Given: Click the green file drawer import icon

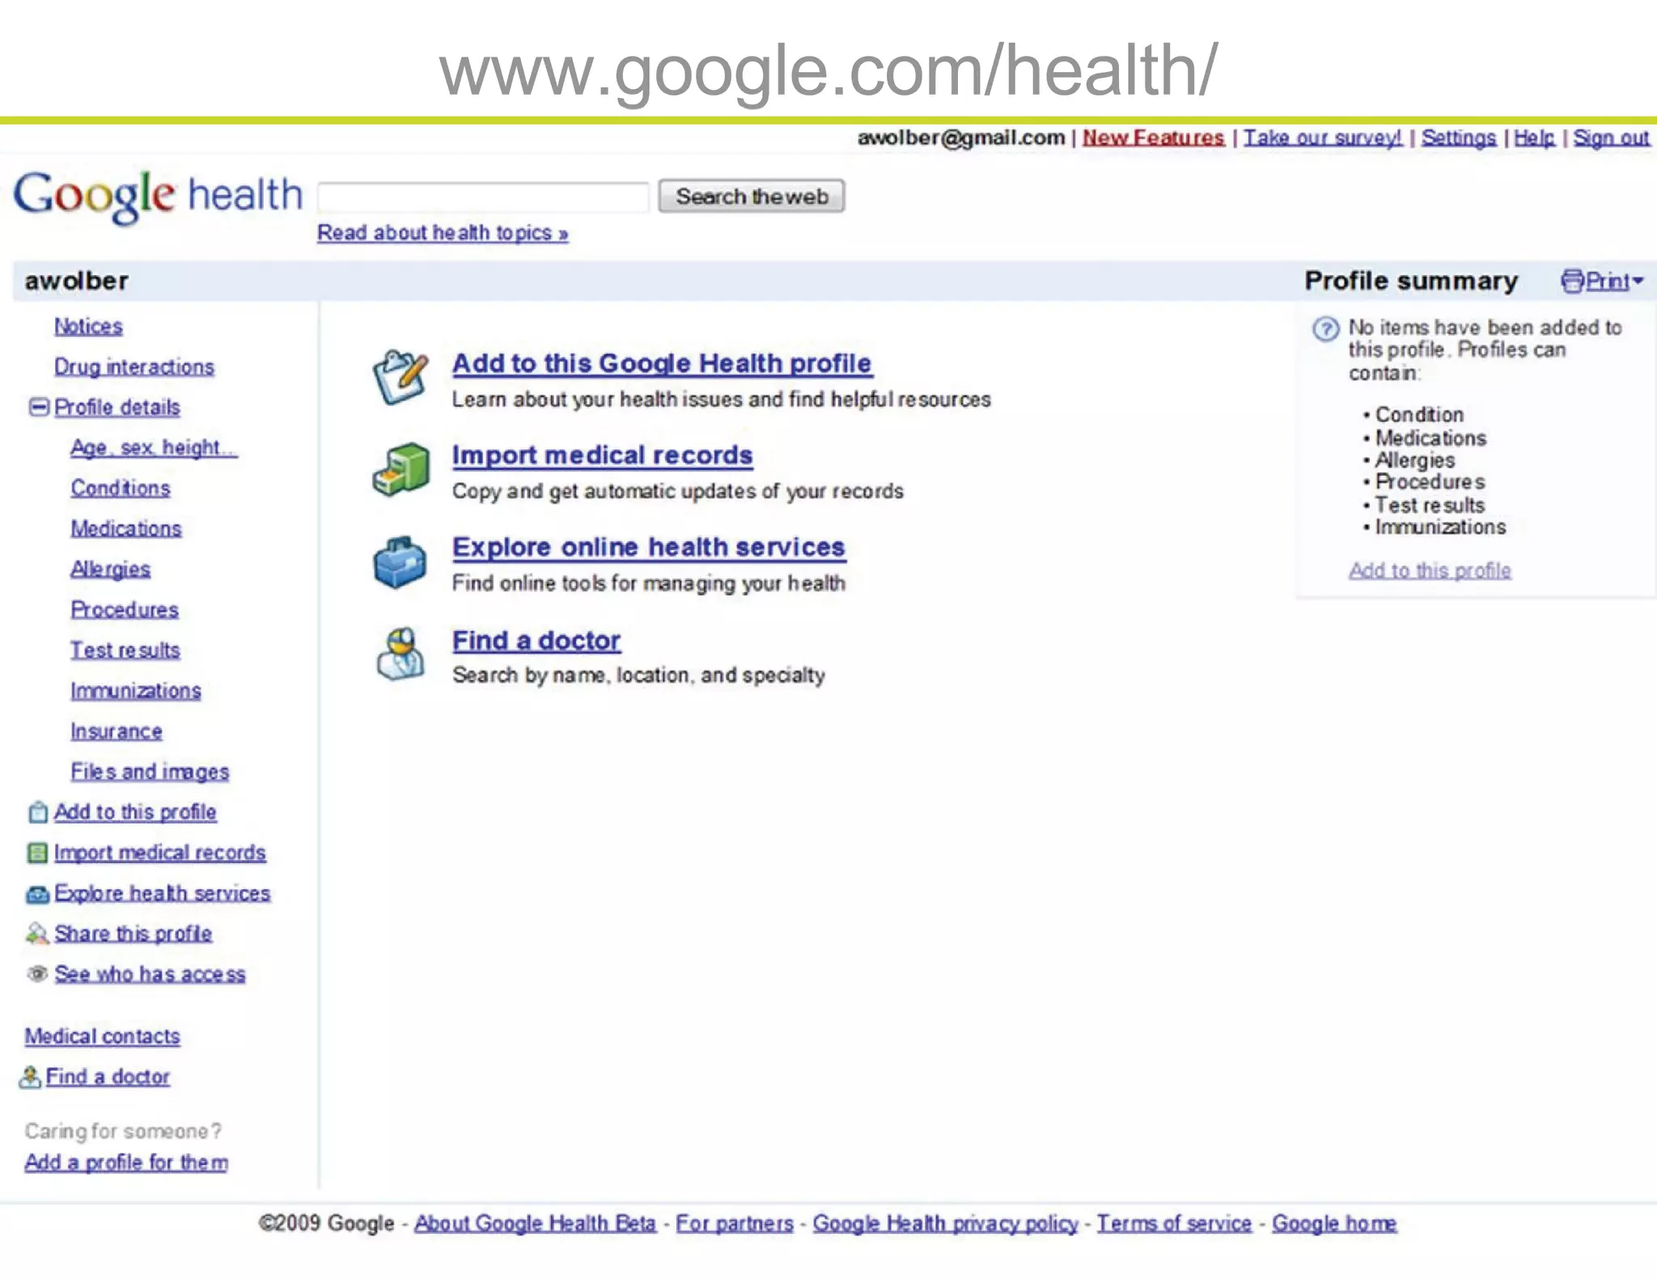Looking at the screenshot, I should [x=400, y=469].
